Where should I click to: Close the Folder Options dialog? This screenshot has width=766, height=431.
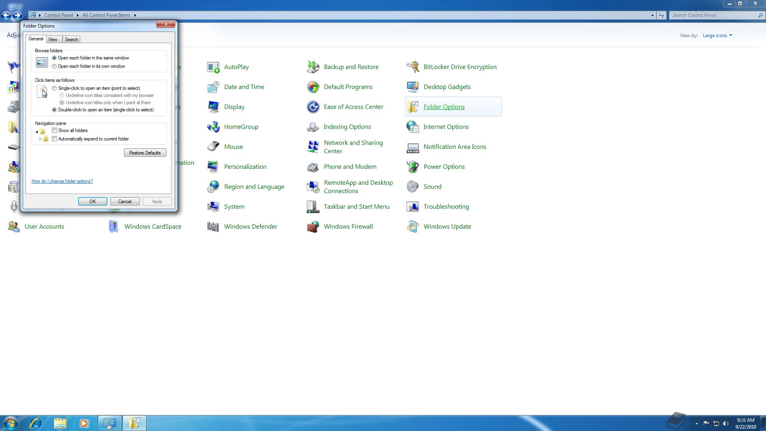(x=166, y=24)
